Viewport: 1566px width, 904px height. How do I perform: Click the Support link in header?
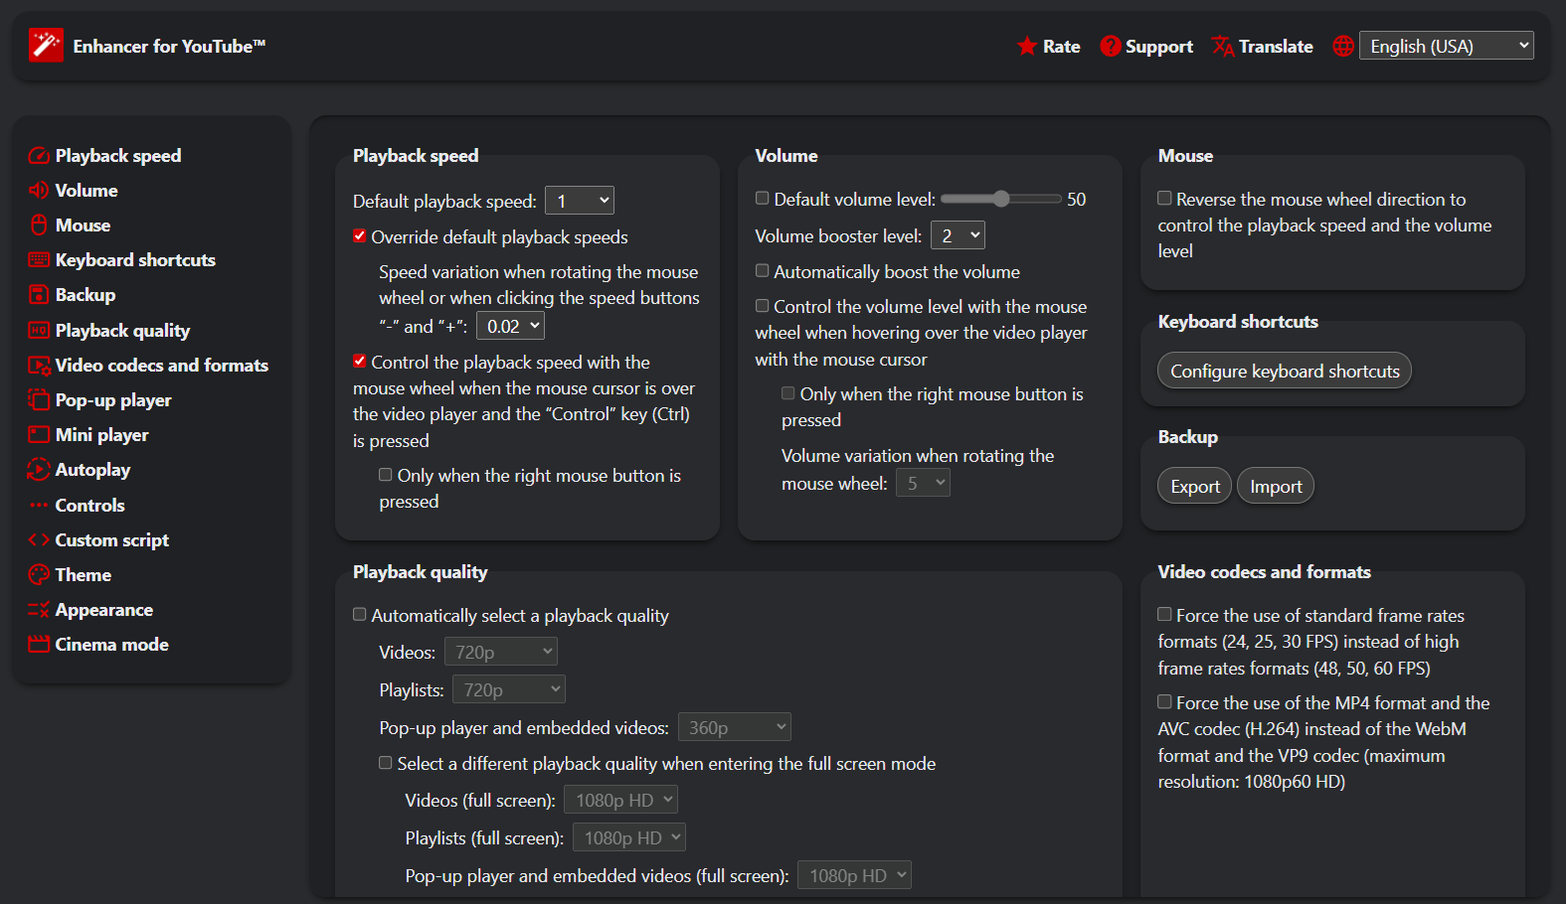point(1159,47)
